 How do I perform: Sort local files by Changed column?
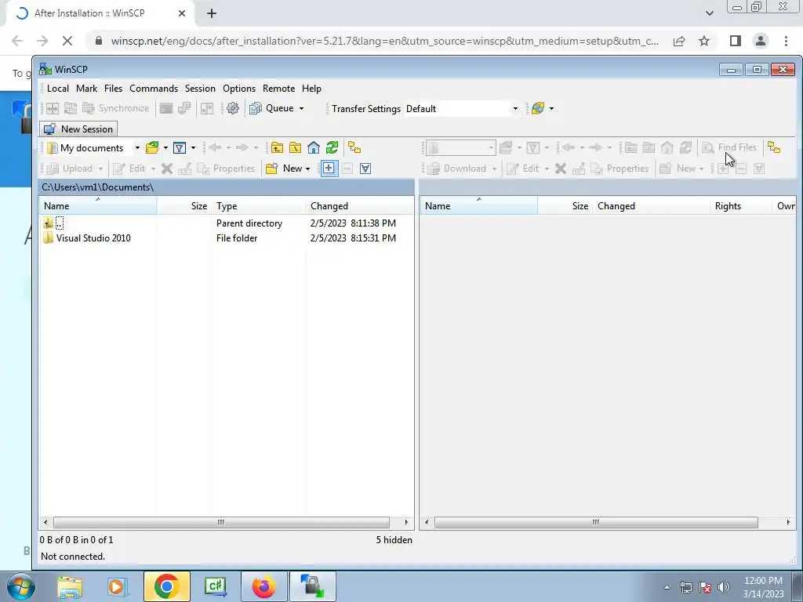pyautogui.click(x=359, y=206)
